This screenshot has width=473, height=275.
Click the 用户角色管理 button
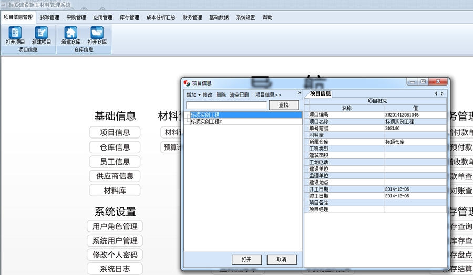pos(115,226)
